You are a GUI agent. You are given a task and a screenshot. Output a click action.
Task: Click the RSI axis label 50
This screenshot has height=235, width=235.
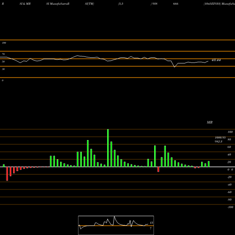(3, 62)
